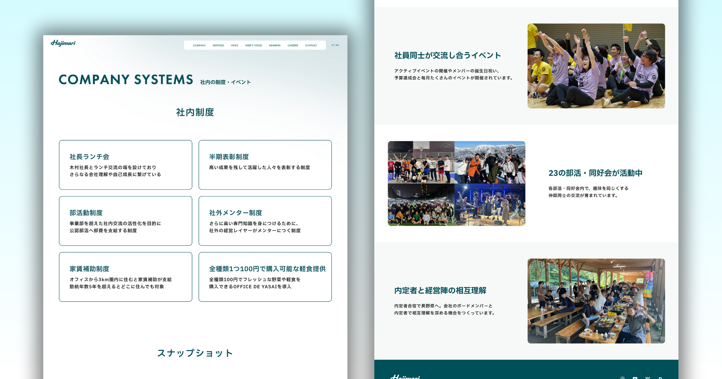Switch the language to JP
Viewport: 722px width, 379px height.
(332, 45)
